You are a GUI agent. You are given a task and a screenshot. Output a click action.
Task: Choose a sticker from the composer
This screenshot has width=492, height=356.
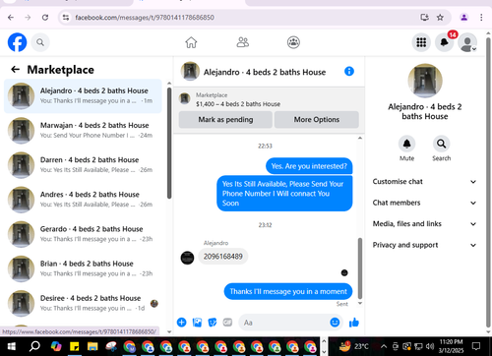(213, 323)
